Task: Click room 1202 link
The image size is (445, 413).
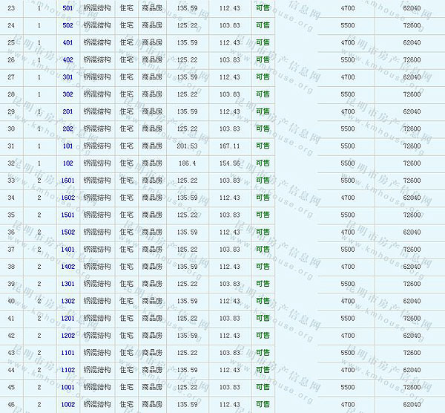Action: pyautogui.click(x=67, y=335)
